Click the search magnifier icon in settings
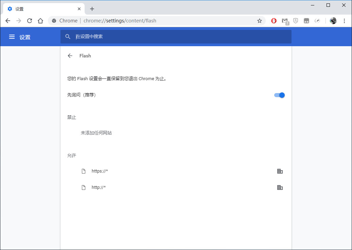Viewport: 352px width, 250px height. (x=68, y=36)
